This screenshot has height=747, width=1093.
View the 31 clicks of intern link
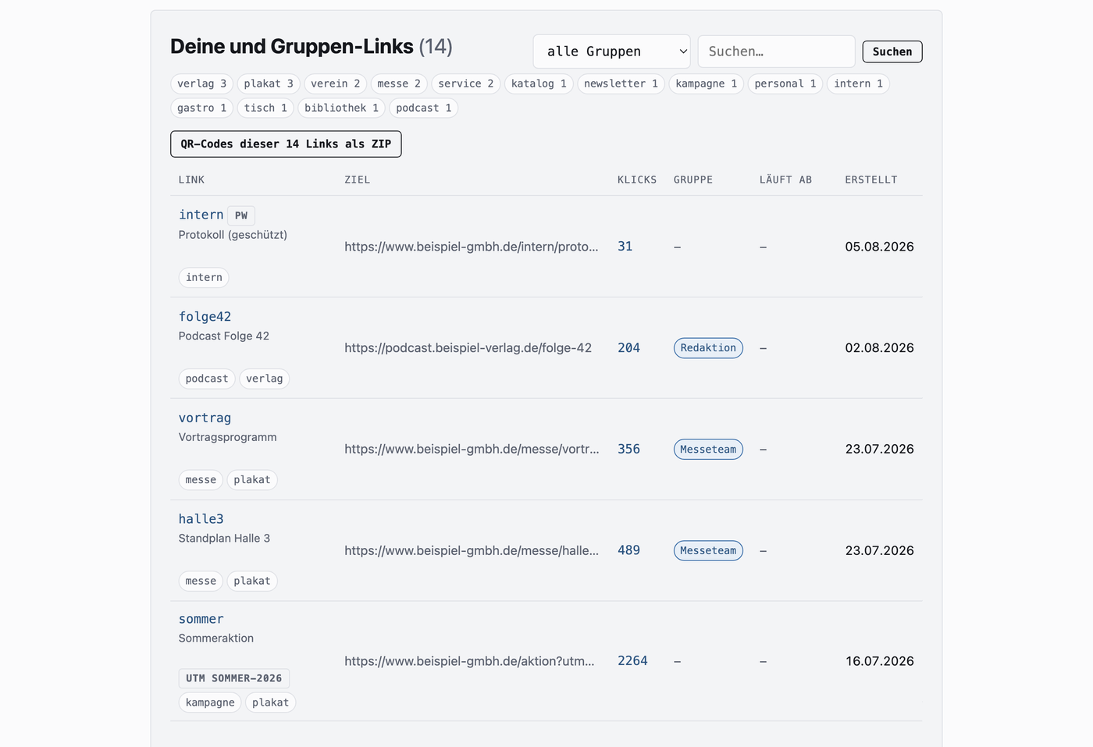pyautogui.click(x=625, y=246)
